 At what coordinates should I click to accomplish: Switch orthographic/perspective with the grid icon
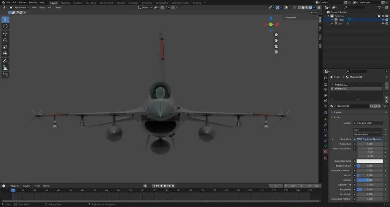[x=276, y=52]
